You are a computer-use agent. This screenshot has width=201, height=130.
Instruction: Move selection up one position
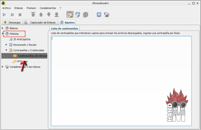click(x=41, y=14)
